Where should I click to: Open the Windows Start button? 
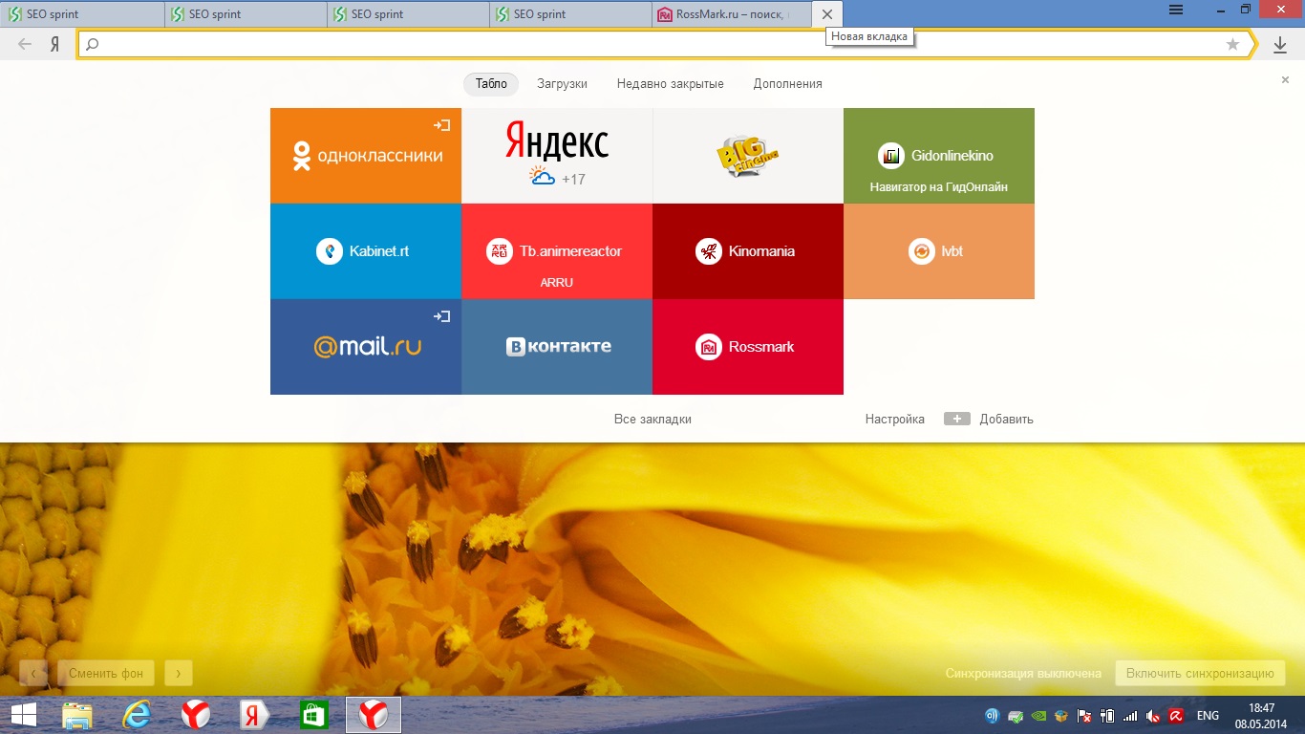(x=23, y=715)
